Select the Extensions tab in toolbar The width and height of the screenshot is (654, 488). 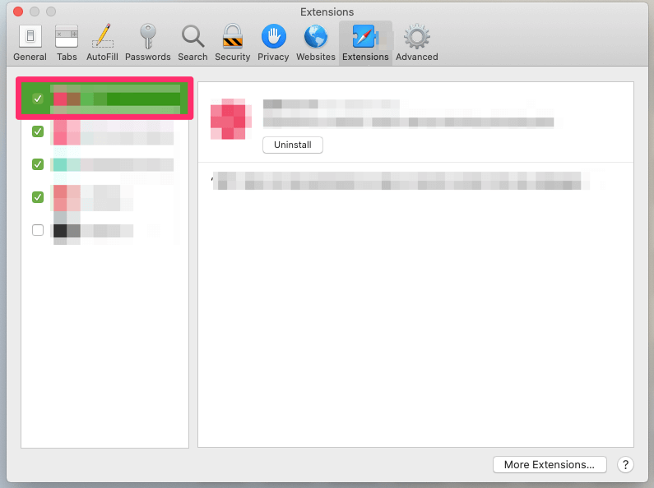pyautogui.click(x=364, y=42)
